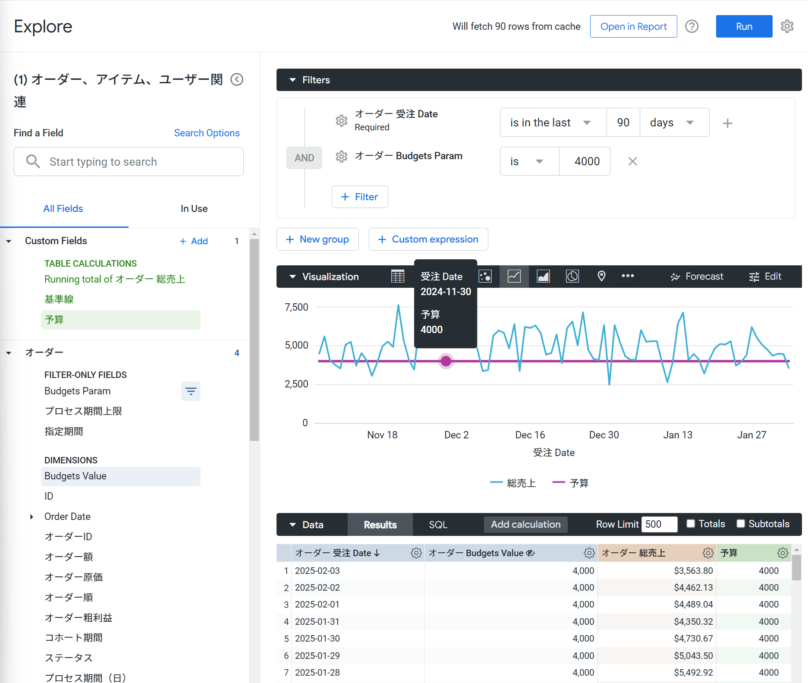Select the map visualization icon

click(601, 276)
